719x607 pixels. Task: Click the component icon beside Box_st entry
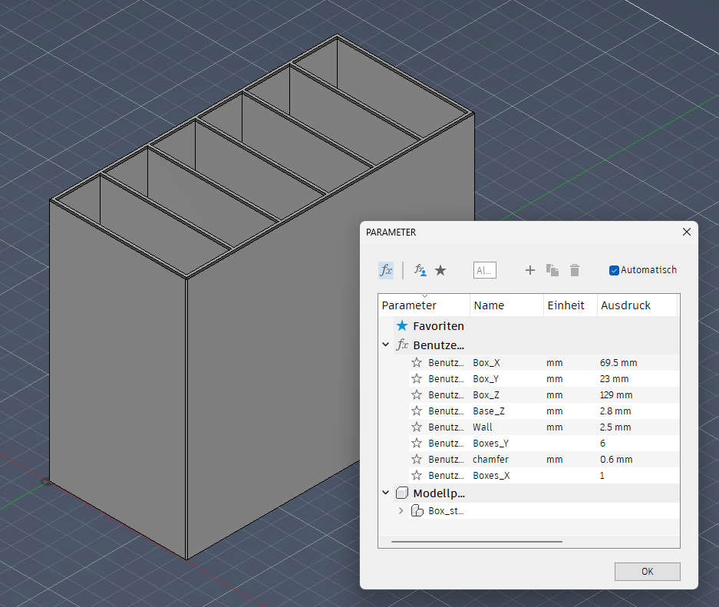[x=417, y=510]
